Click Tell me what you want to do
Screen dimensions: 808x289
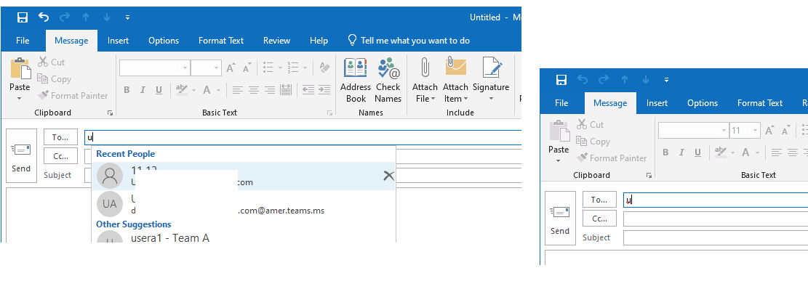(x=409, y=41)
